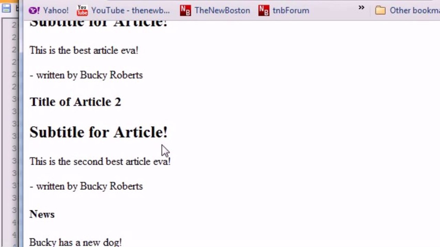This screenshot has height=247, width=440.
Task: Click the Yahoo! favicon icon
Action: point(34,11)
